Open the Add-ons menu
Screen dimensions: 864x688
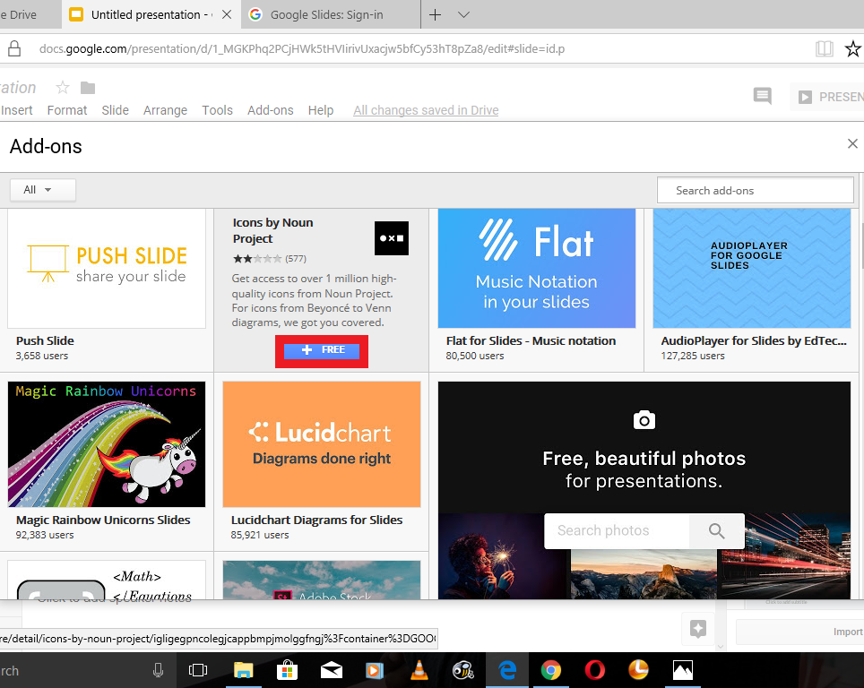point(271,110)
